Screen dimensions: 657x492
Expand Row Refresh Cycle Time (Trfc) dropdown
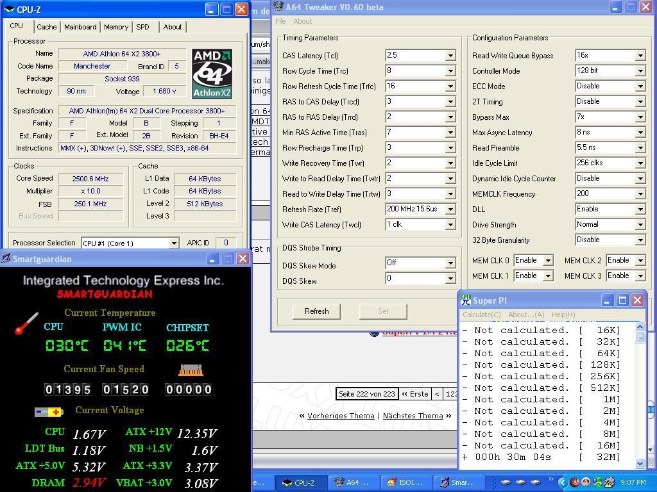coord(450,86)
